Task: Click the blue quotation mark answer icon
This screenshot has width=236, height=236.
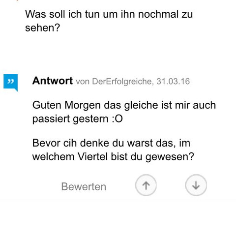Action: pos(11,83)
